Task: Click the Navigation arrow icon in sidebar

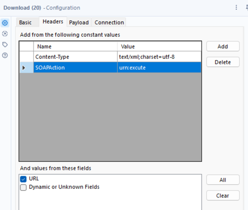Action: coord(5,34)
